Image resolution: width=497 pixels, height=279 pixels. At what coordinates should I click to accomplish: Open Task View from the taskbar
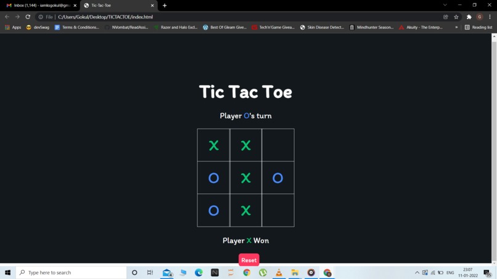150,272
